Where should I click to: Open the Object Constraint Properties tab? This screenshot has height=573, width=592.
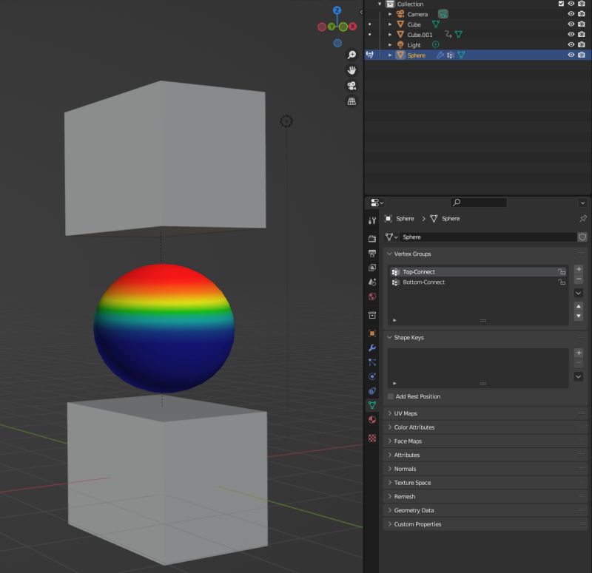[372, 392]
